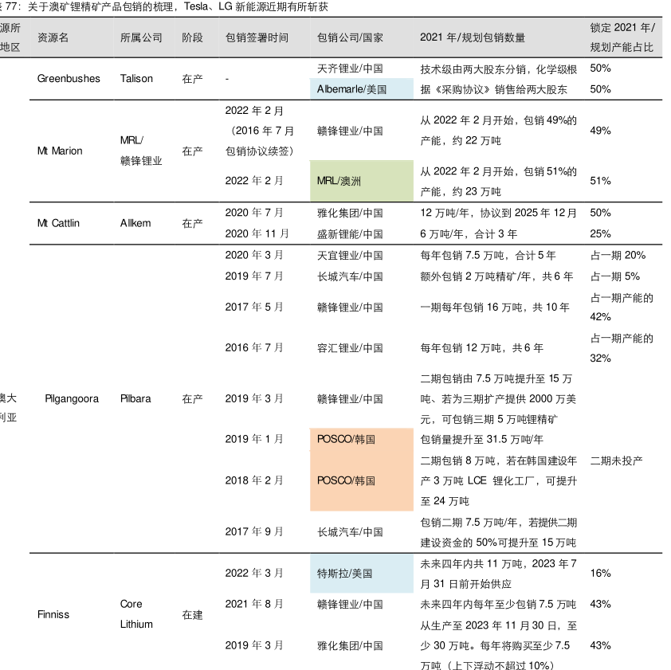Select the 所属公司 column header
The image size is (671, 670).
tap(141, 37)
